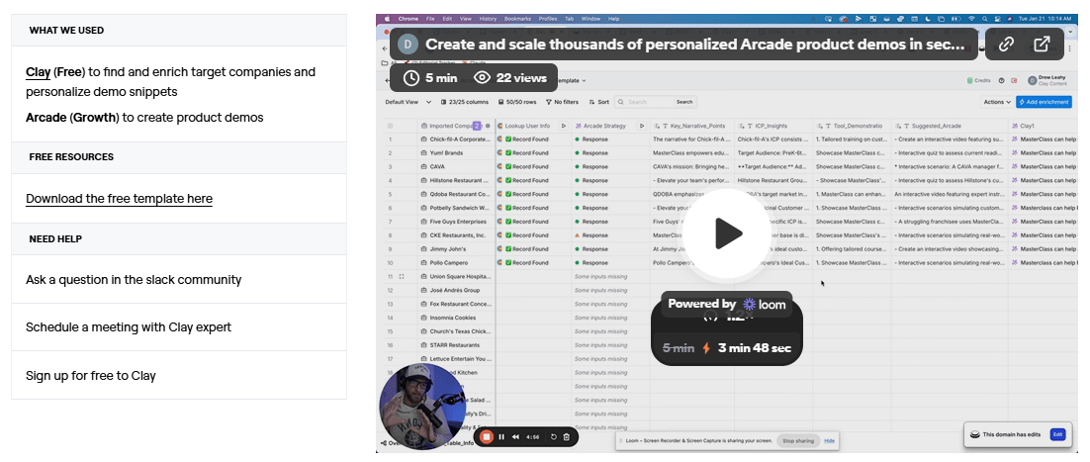Open the 'Chrome' menu in menu bar
1090x462 pixels.
(409, 19)
